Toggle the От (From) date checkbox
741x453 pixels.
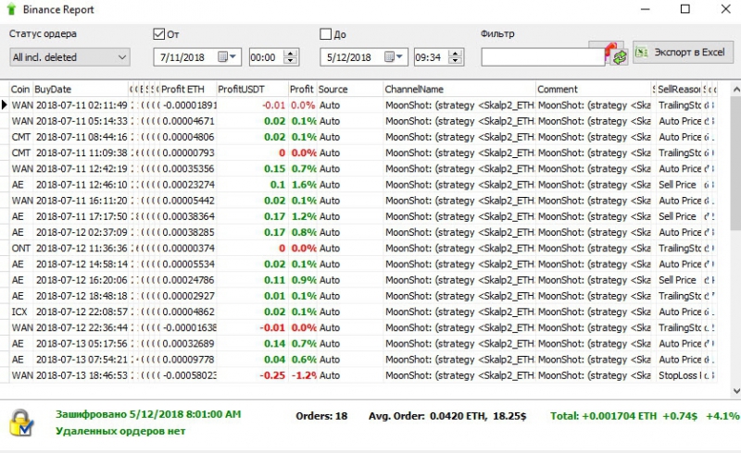(158, 34)
